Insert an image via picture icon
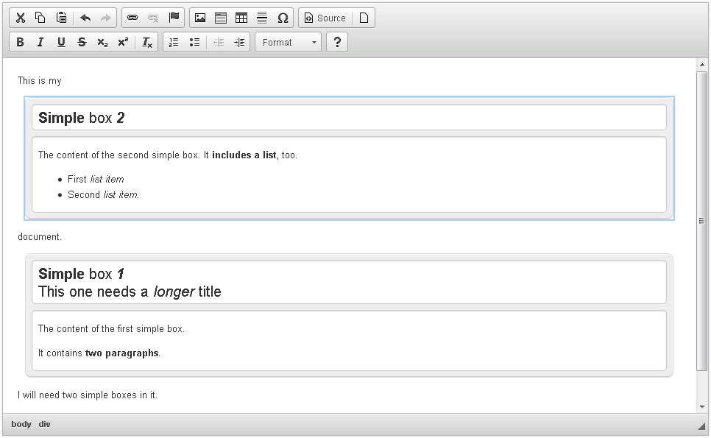The width and height of the screenshot is (711, 438). click(200, 18)
